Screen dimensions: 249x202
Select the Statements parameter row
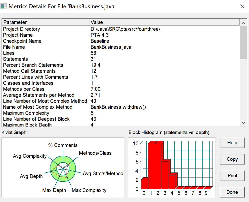tap(121, 59)
